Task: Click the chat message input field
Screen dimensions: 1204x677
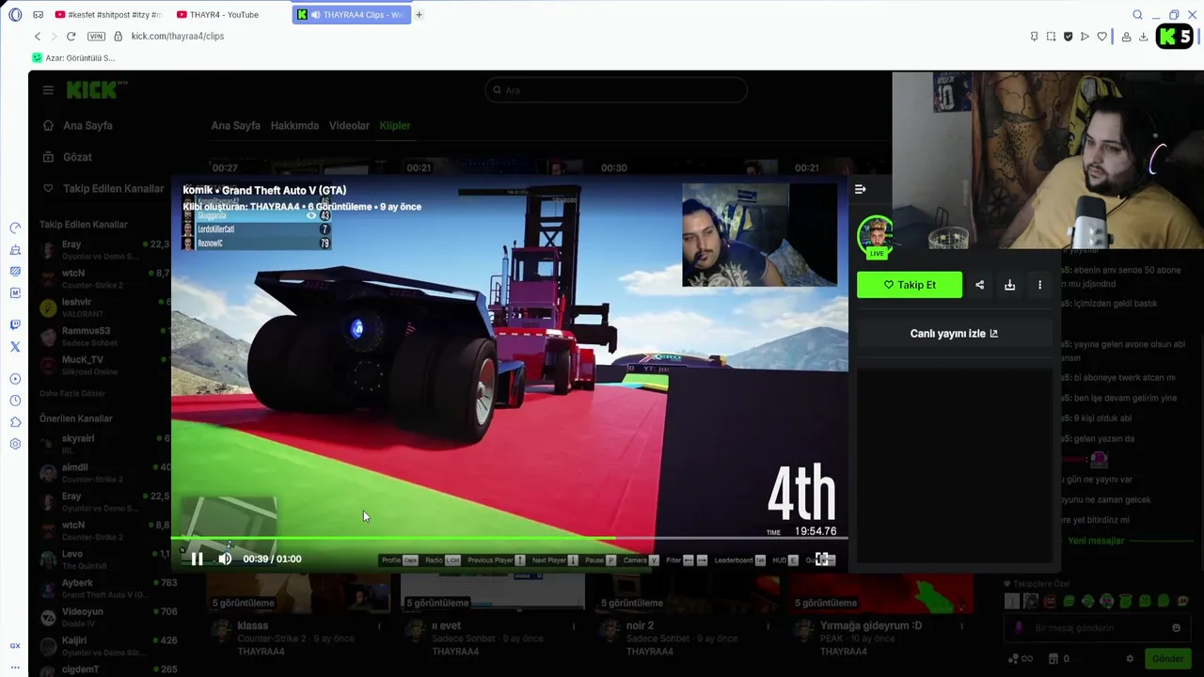Action: point(1096,628)
